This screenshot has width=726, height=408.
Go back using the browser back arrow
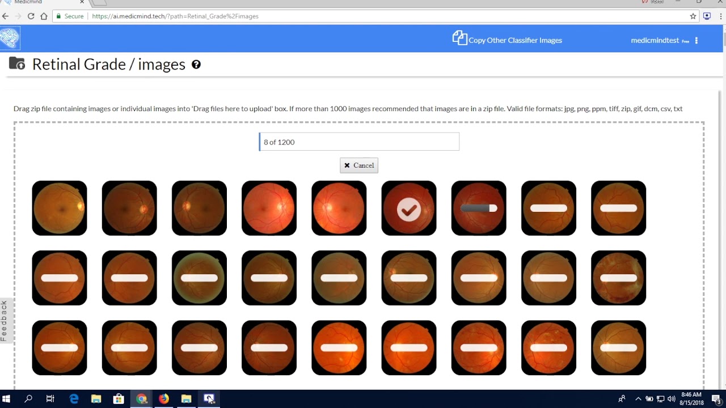[x=6, y=16]
